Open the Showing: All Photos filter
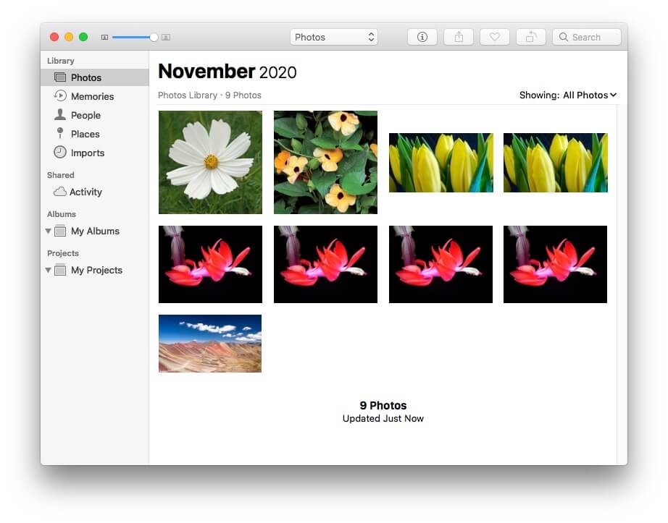This screenshot has height=523, width=668. click(568, 95)
